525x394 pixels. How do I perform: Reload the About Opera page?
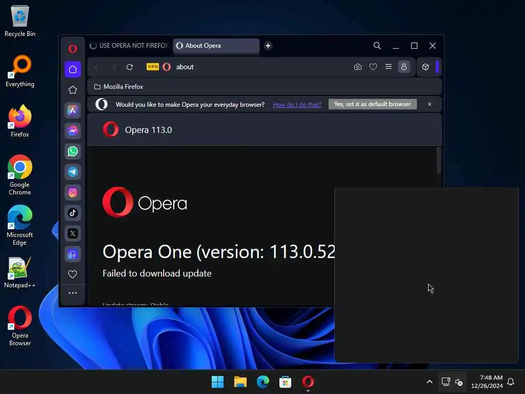130,67
